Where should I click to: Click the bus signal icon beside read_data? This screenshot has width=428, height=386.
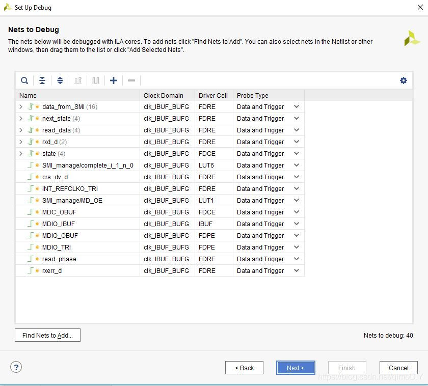click(31, 130)
